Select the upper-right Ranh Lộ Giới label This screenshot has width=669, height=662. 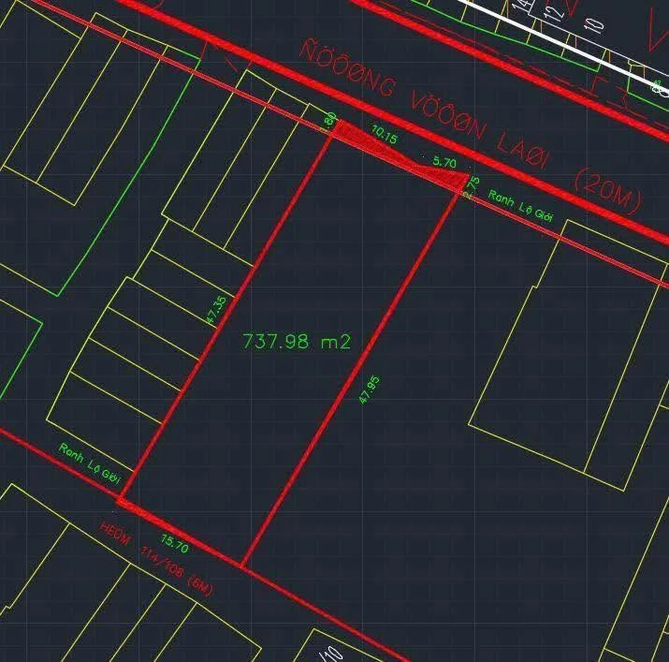[520, 206]
